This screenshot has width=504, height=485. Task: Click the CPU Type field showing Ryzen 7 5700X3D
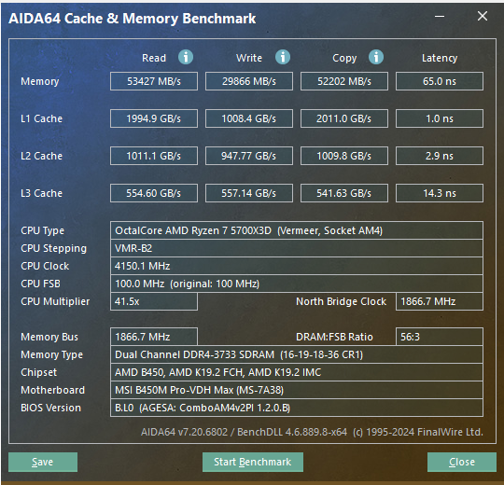click(297, 230)
